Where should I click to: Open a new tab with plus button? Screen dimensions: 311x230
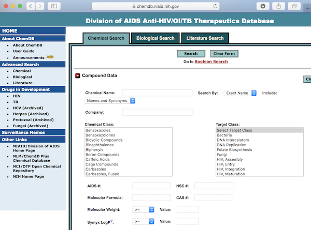307,8
